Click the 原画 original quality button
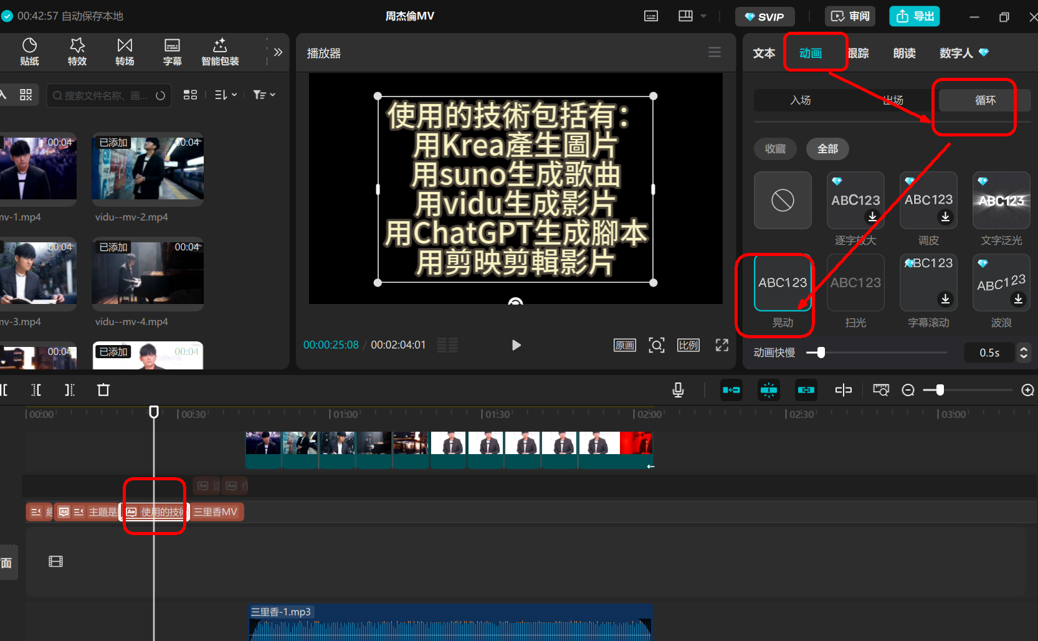This screenshot has width=1038, height=641. tap(625, 345)
